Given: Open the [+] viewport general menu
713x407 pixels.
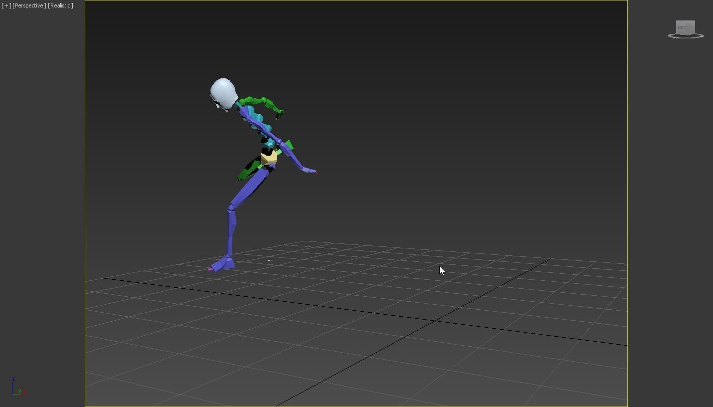Looking at the screenshot, I should click(6, 5).
